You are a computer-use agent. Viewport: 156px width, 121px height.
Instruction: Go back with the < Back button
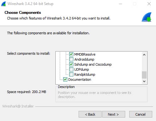pyautogui.click(x=90, y=114)
